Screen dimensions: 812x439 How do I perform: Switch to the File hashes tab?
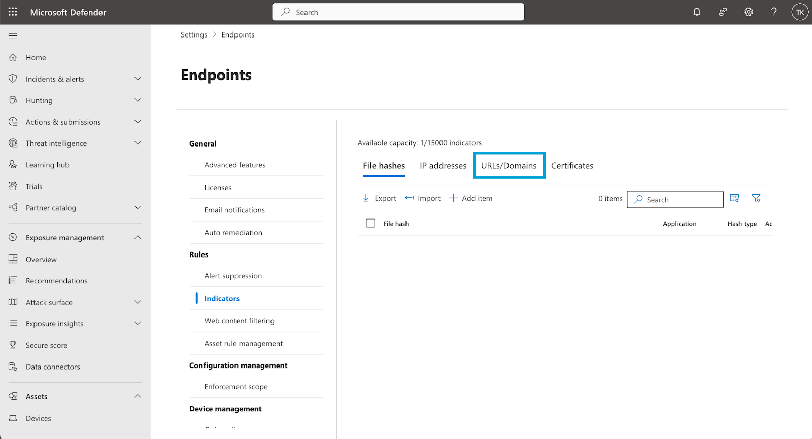[x=384, y=166]
